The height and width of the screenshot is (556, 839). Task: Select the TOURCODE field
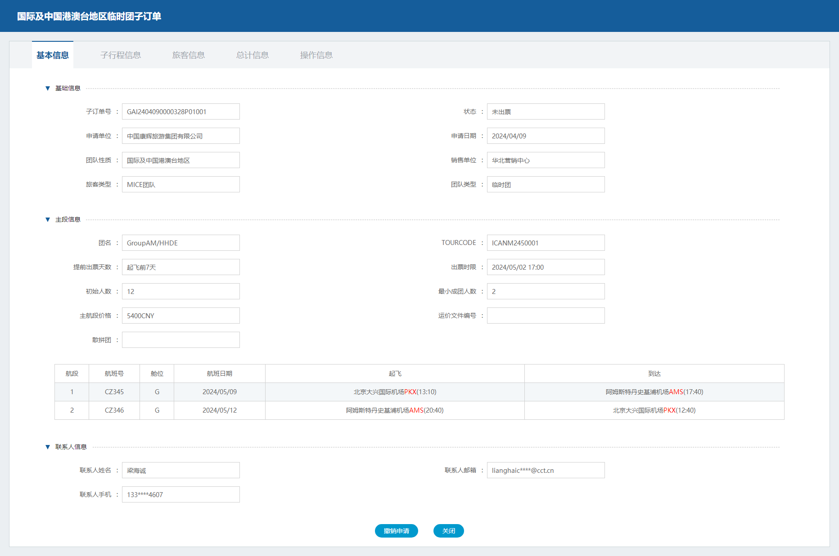pos(546,243)
